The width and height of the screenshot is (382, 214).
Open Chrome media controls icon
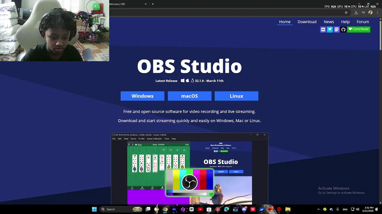tap(363, 12)
